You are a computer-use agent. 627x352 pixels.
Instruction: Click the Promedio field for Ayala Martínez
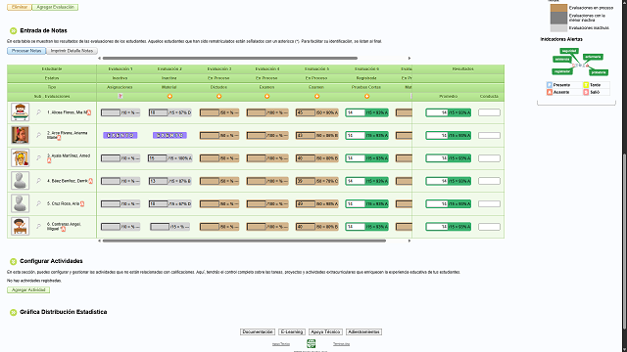[x=437, y=158]
